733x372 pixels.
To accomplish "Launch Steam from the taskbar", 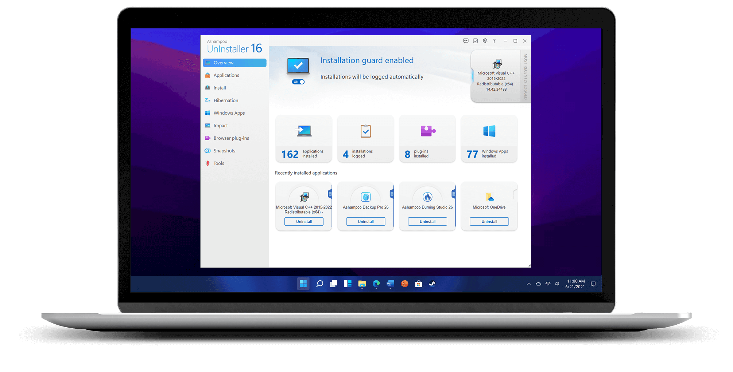I will pyautogui.click(x=432, y=284).
